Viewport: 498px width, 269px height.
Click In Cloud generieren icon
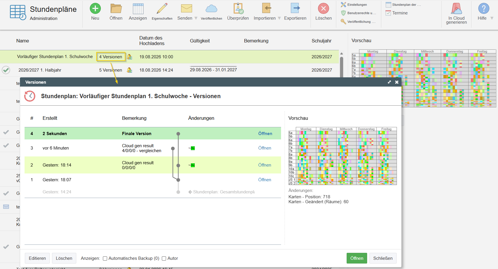pos(456,9)
